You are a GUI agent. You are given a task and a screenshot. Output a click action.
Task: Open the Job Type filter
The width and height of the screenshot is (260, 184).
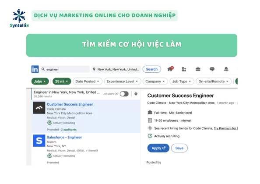(182, 81)
